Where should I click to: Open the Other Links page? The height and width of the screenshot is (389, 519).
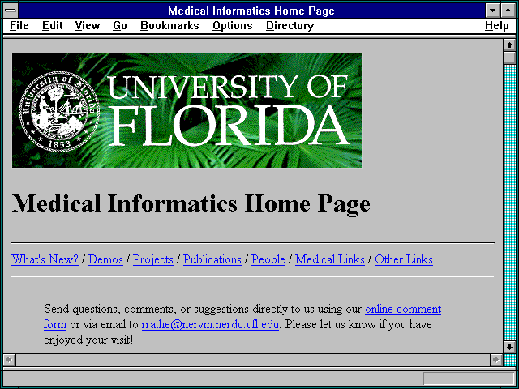click(x=404, y=259)
